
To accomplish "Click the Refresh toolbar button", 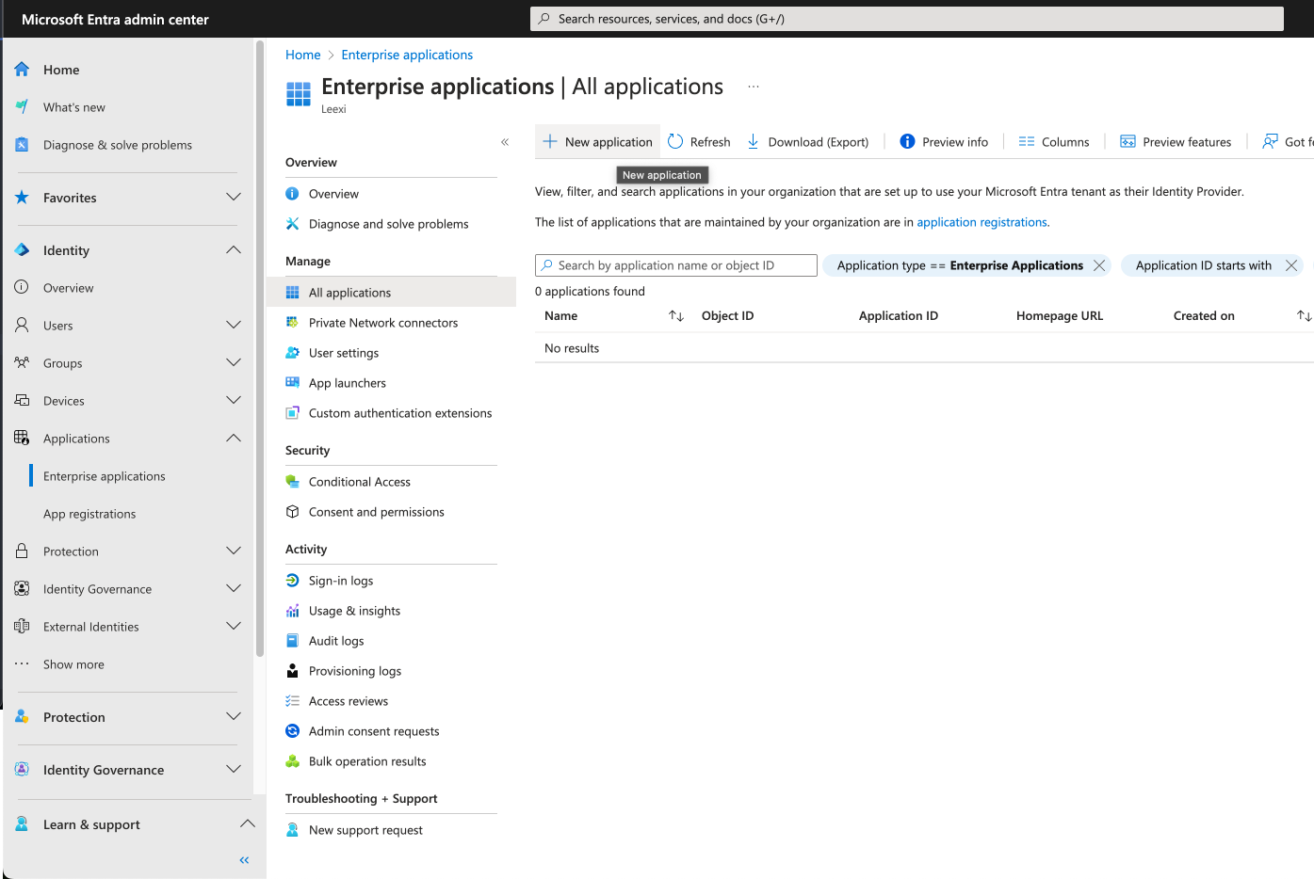I will [x=699, y=142].
